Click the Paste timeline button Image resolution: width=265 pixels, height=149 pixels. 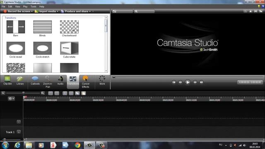[84, 93]
